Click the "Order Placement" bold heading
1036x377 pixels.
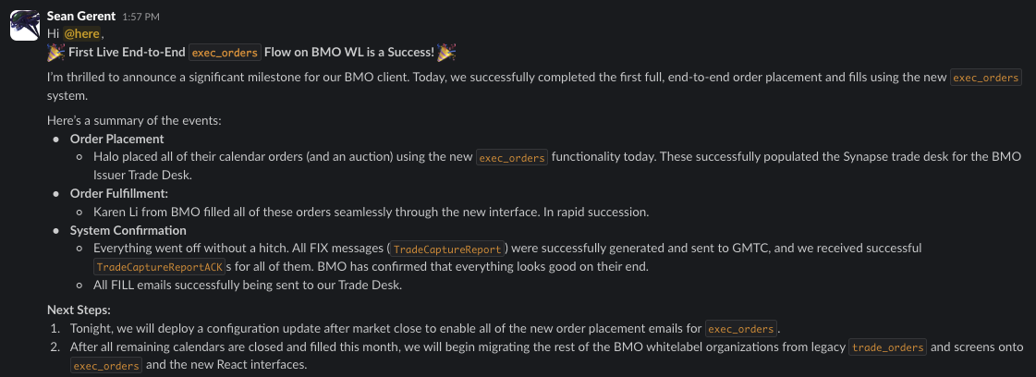coord(116,139)
